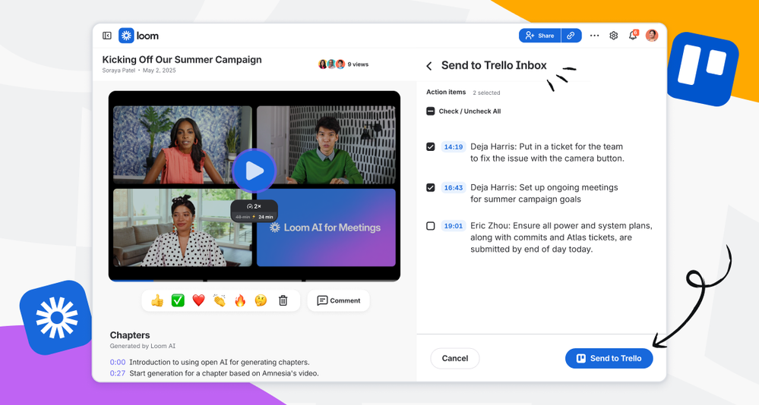Open the user profile avatar menu
Screen dimensions: 759x405
click(652, 36)
